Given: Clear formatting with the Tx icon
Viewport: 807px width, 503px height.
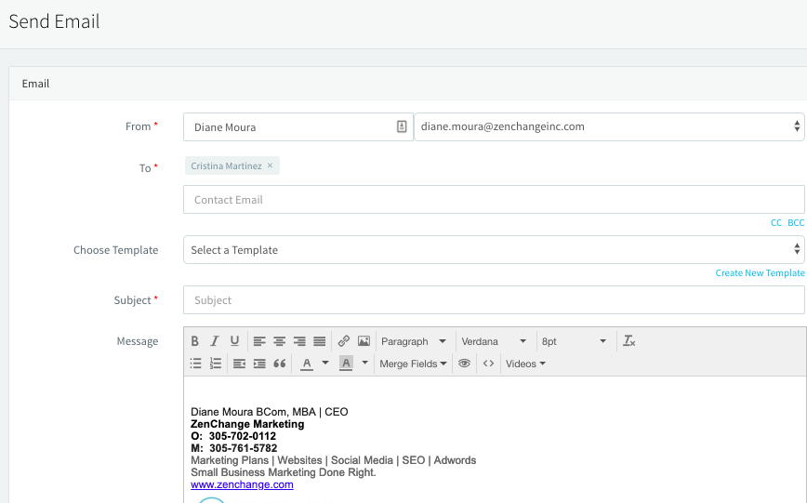Looking at the screenshot, I should 628,341.
